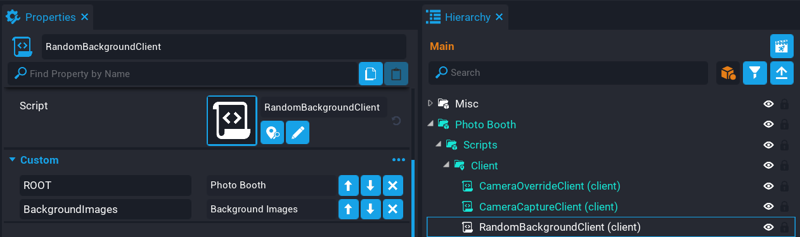The width and height of the screenshot is (800, 237).
Task: Find script asset with the locate icon
Action: (x=272, y=133)
